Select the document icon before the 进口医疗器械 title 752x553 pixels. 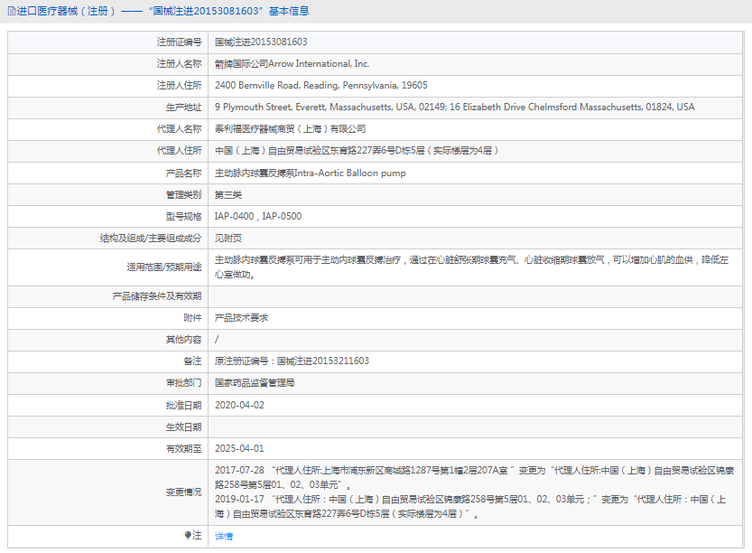(12, 11)
